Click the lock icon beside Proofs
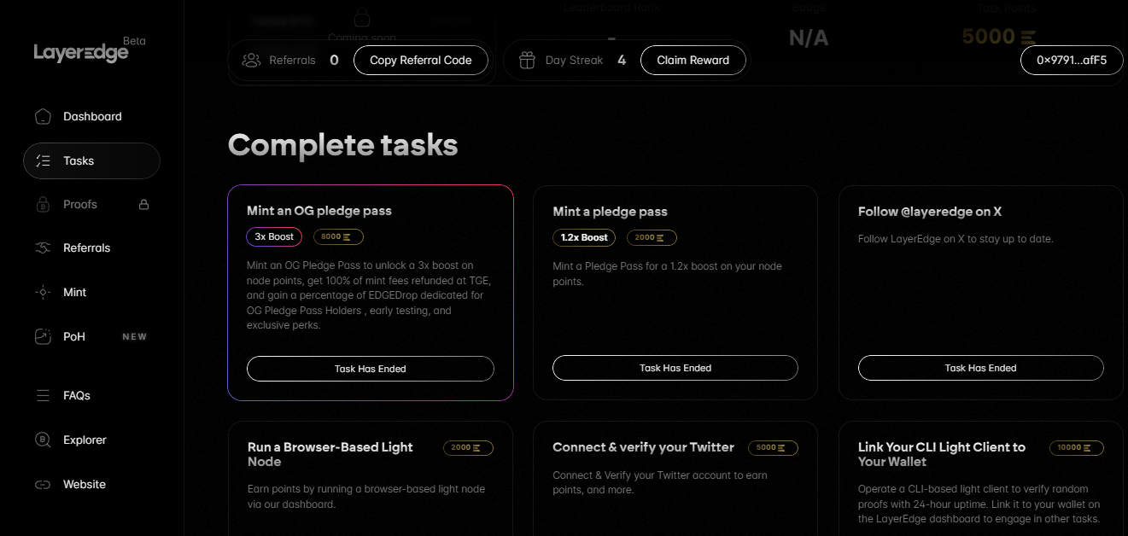 (144, 205)
